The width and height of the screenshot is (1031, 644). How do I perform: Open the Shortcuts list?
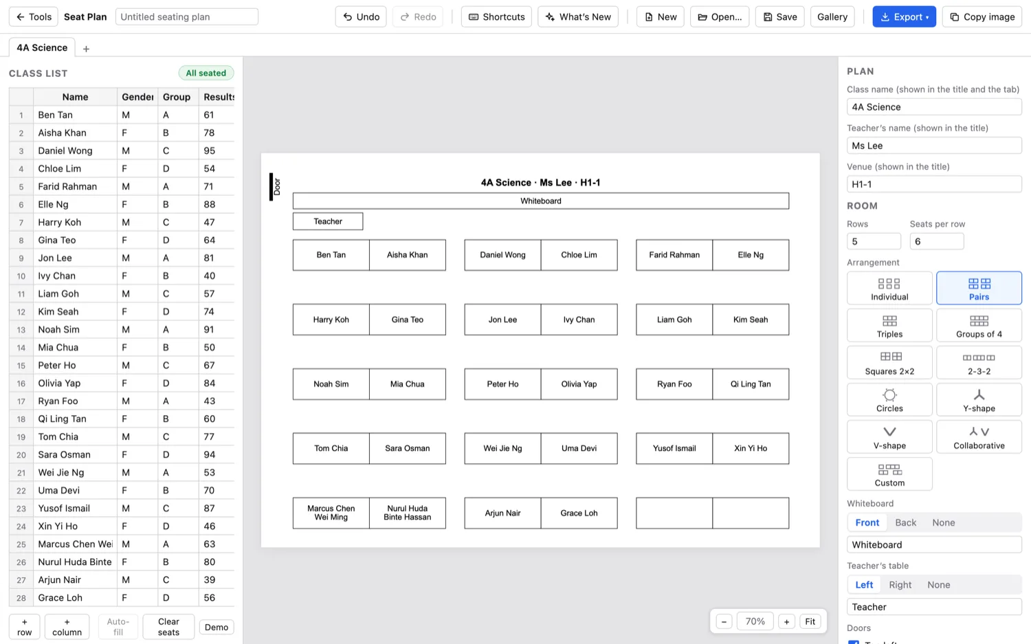coord(496,16)
